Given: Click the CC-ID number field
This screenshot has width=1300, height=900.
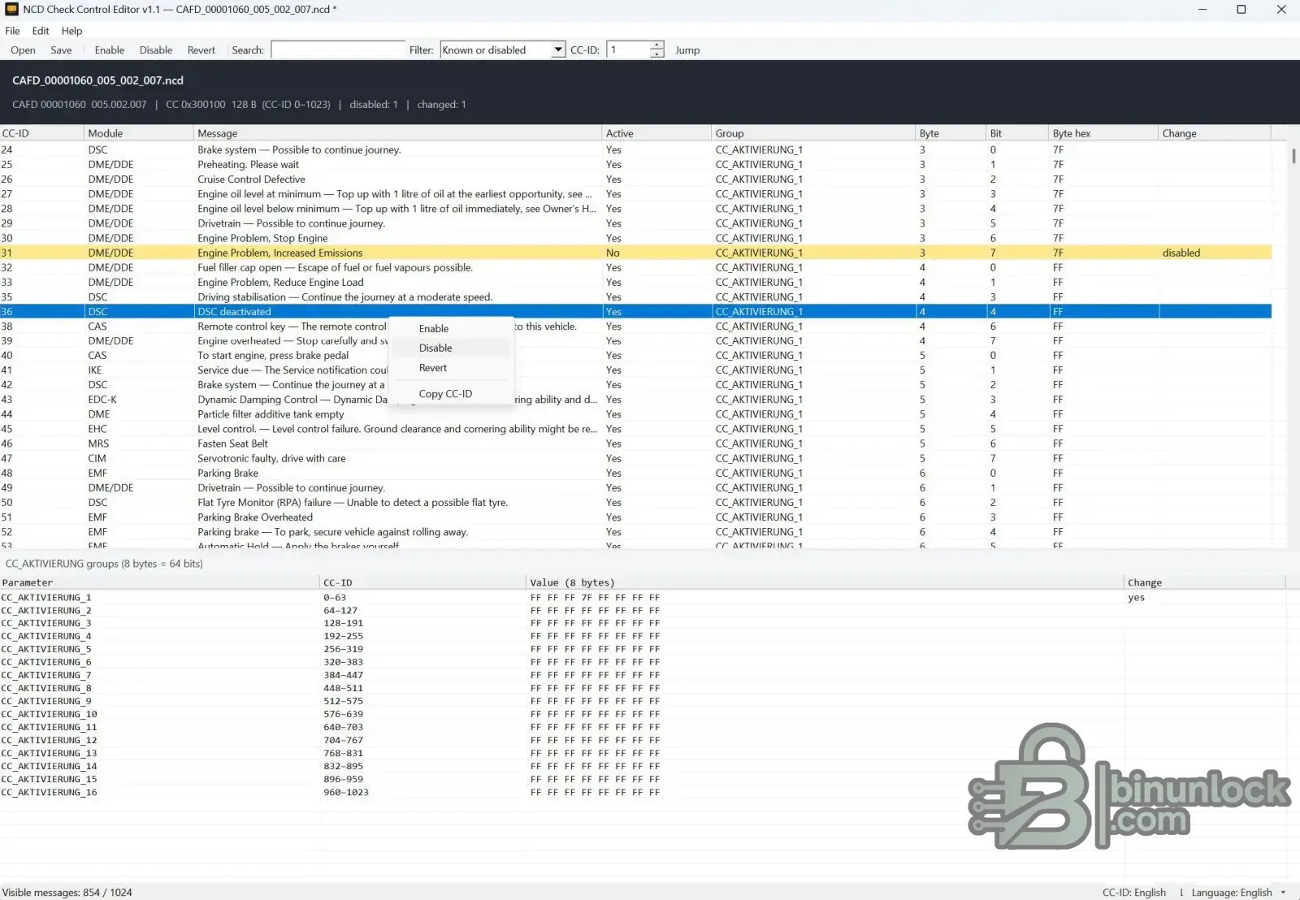Looking at the screenshot, I should pos(628,50).
